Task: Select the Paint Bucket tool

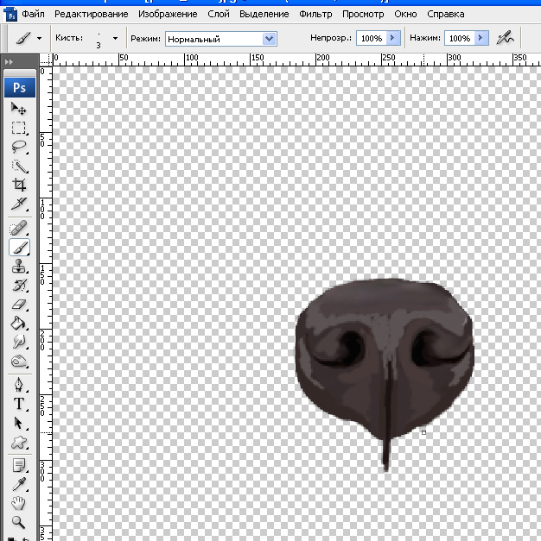Action: coord(19,324)
